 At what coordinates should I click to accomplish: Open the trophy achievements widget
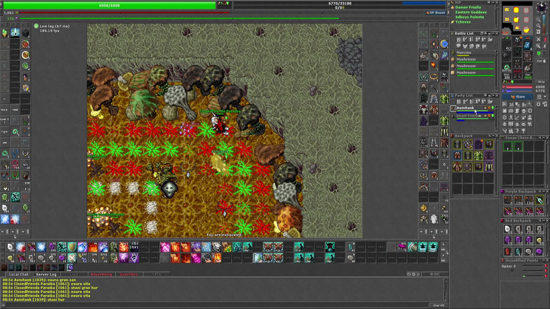pyautogui.click(x=523, y=131)
